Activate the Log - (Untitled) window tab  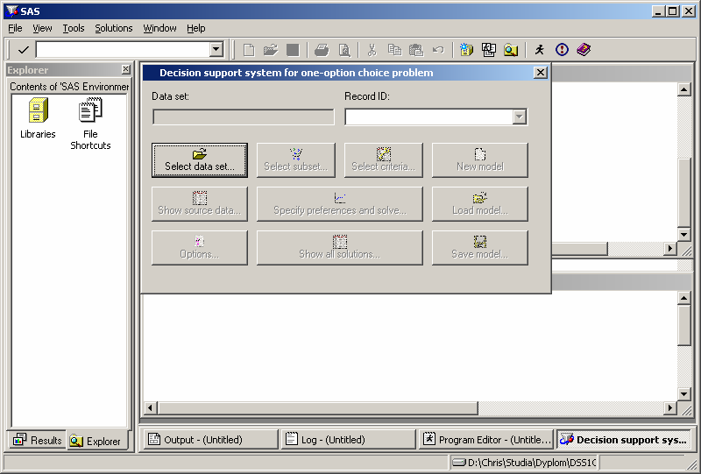348,440
